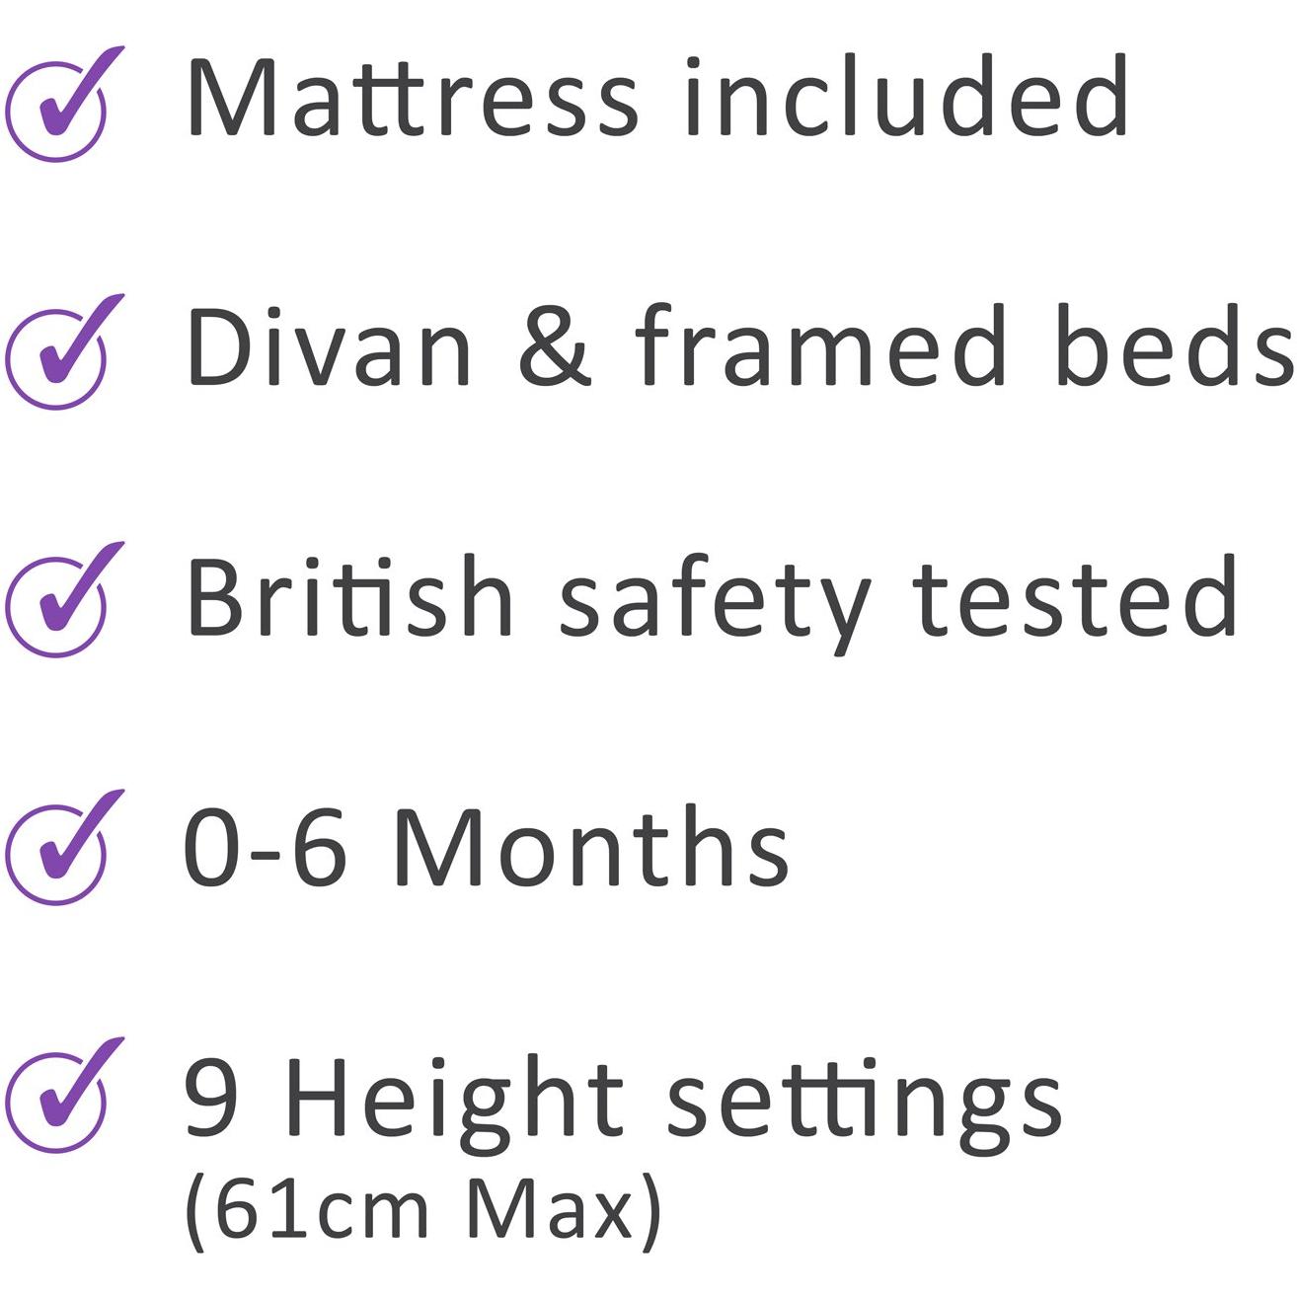Image resolution: width=1297 pixels, height=1297 pixels.
Task: Click the tick icon for British safety tested
Action: [x=57, y=604]
